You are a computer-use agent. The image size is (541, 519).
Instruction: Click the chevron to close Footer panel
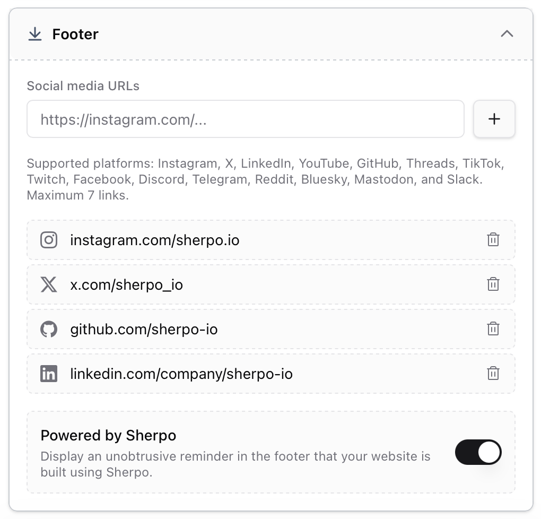507,33
